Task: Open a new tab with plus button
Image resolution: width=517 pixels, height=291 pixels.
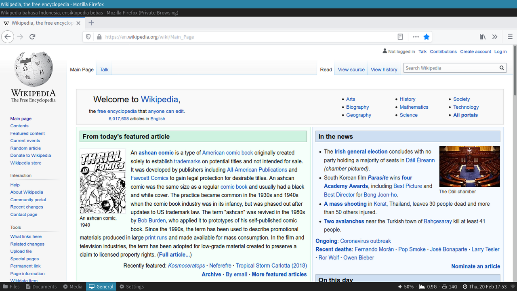Action: [91, 23]
